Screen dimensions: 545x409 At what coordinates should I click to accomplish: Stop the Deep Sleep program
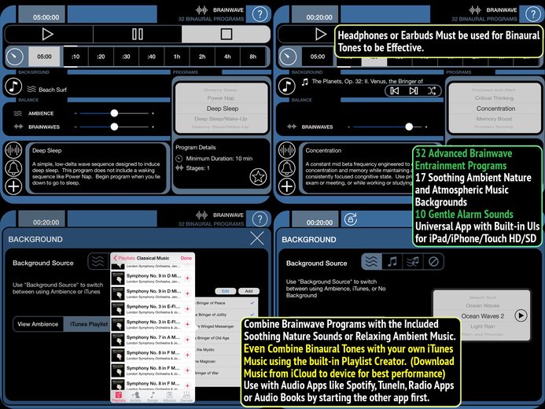point(226,34)
